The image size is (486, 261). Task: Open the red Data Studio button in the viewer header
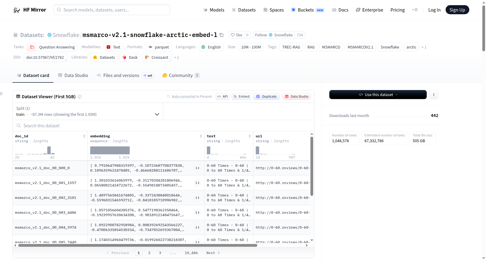(296, 97)
